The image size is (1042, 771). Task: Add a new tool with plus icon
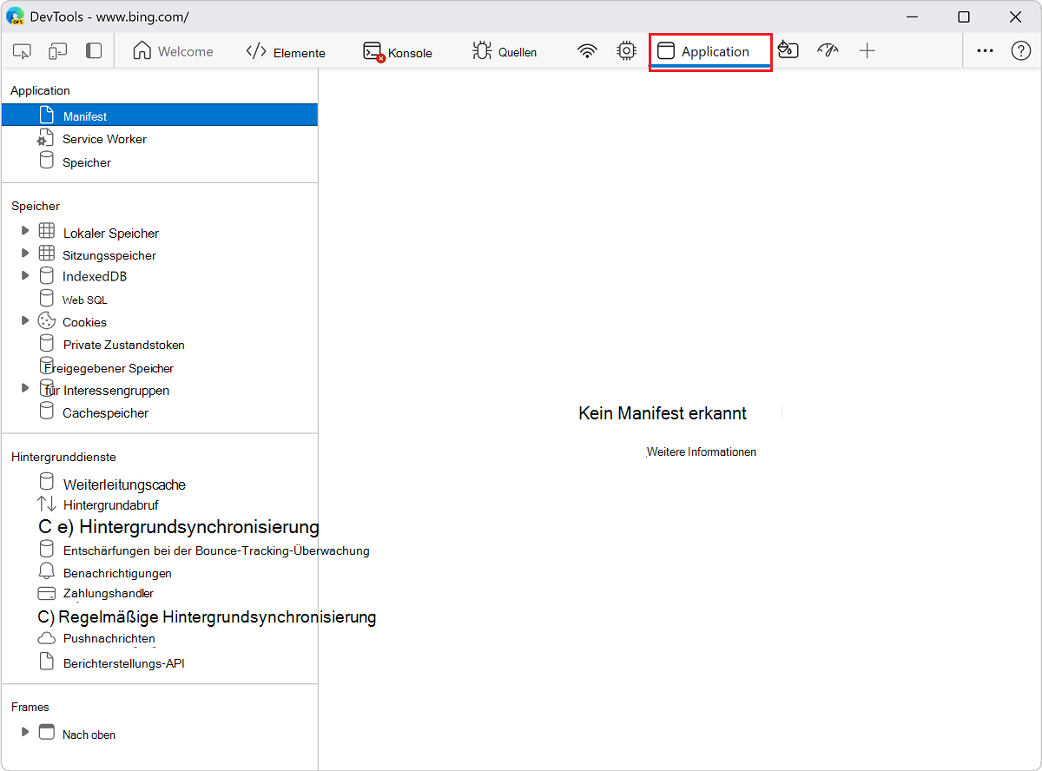867,51
